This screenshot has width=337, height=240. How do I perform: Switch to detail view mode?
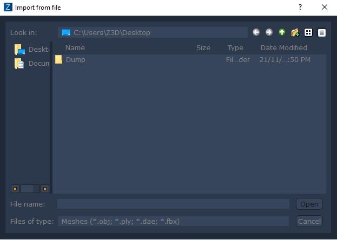(322, 32)
